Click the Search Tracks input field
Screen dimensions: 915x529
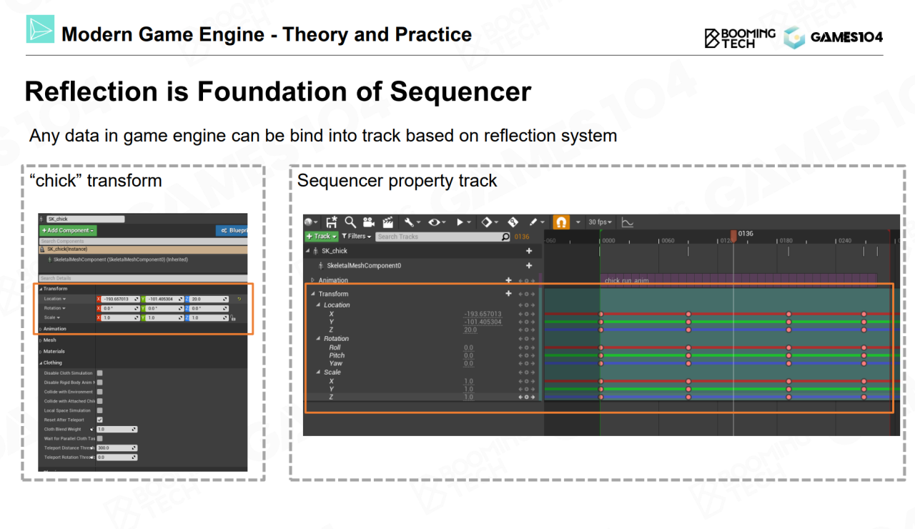coord(437,237)
